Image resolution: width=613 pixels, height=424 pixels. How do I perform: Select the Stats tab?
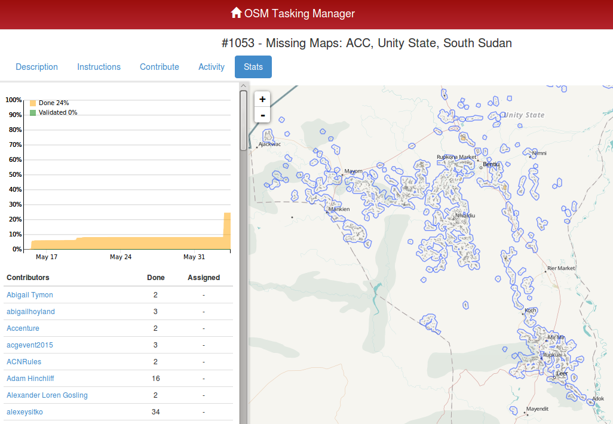click(x=253, y=67)
